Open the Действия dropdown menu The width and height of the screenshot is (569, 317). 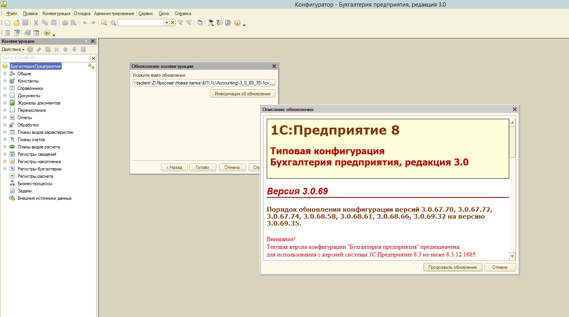pyautogui.click(x=13, y=49)
